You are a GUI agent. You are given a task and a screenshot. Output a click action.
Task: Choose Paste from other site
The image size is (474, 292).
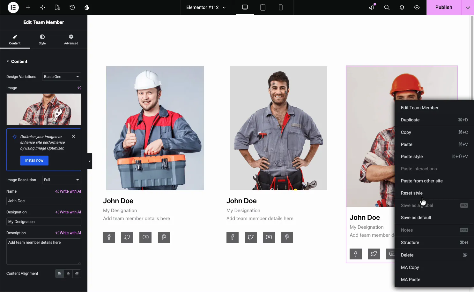pyautogui.click(x=434, y=181)
